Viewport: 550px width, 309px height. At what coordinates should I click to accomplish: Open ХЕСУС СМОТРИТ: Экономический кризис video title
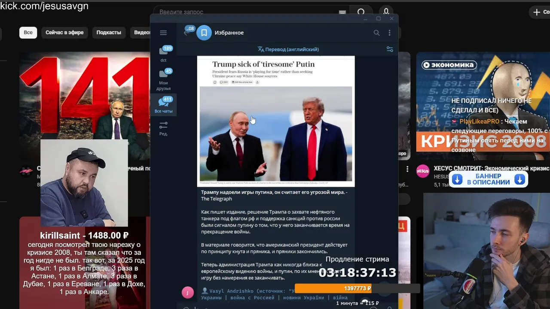[492, 169]
